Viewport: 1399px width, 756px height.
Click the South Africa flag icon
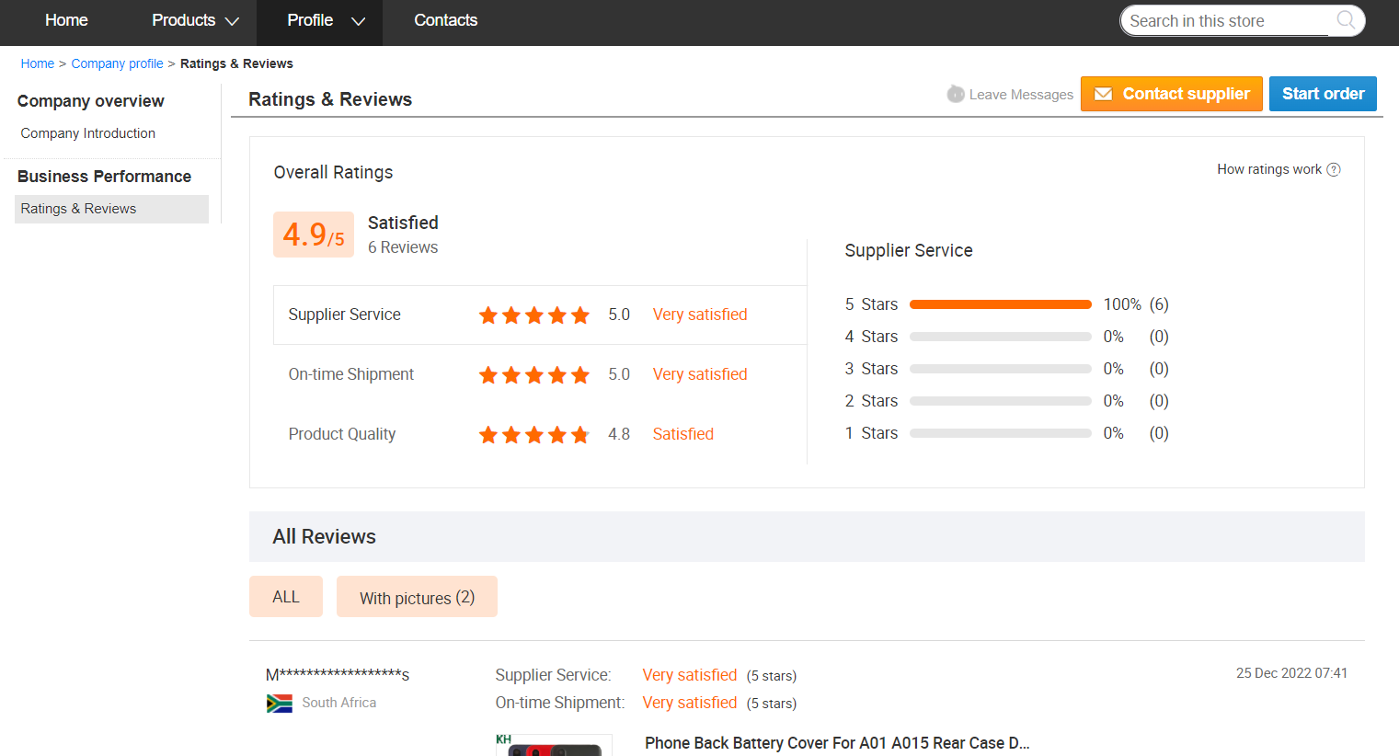(x=279, y=704)
